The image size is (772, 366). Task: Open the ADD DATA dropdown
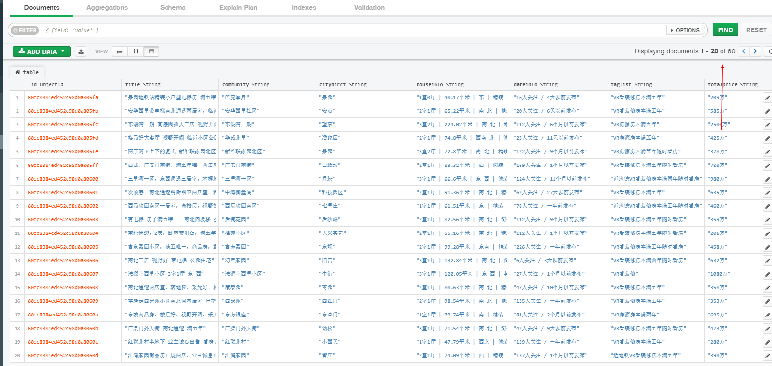click(x=42, y=51)
